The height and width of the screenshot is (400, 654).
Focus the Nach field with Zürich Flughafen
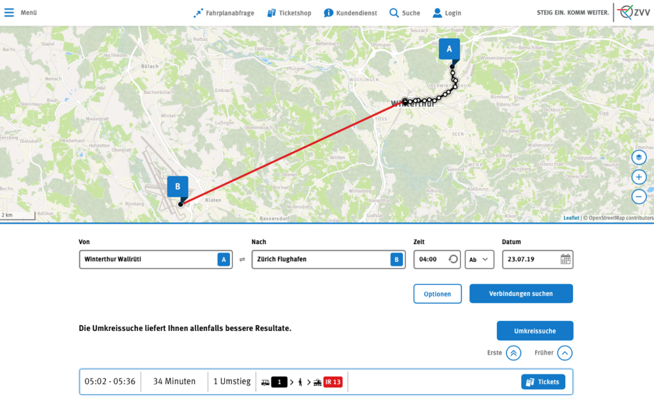328,259
